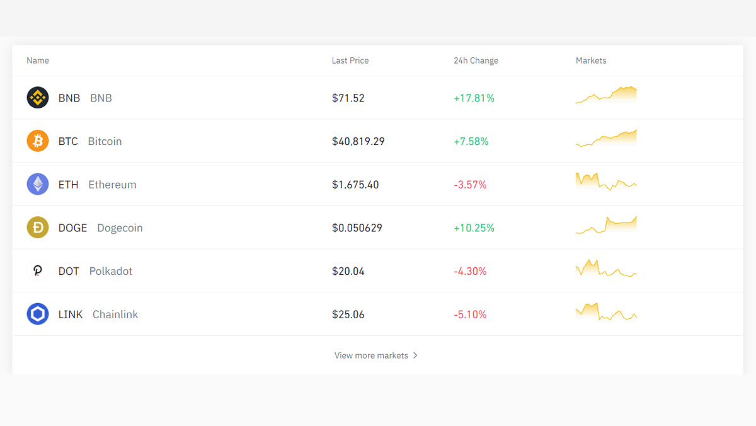This screenshot has height=426, width=756.
Task: Select the DOT ticker symbol
Action: coord(69,271)
